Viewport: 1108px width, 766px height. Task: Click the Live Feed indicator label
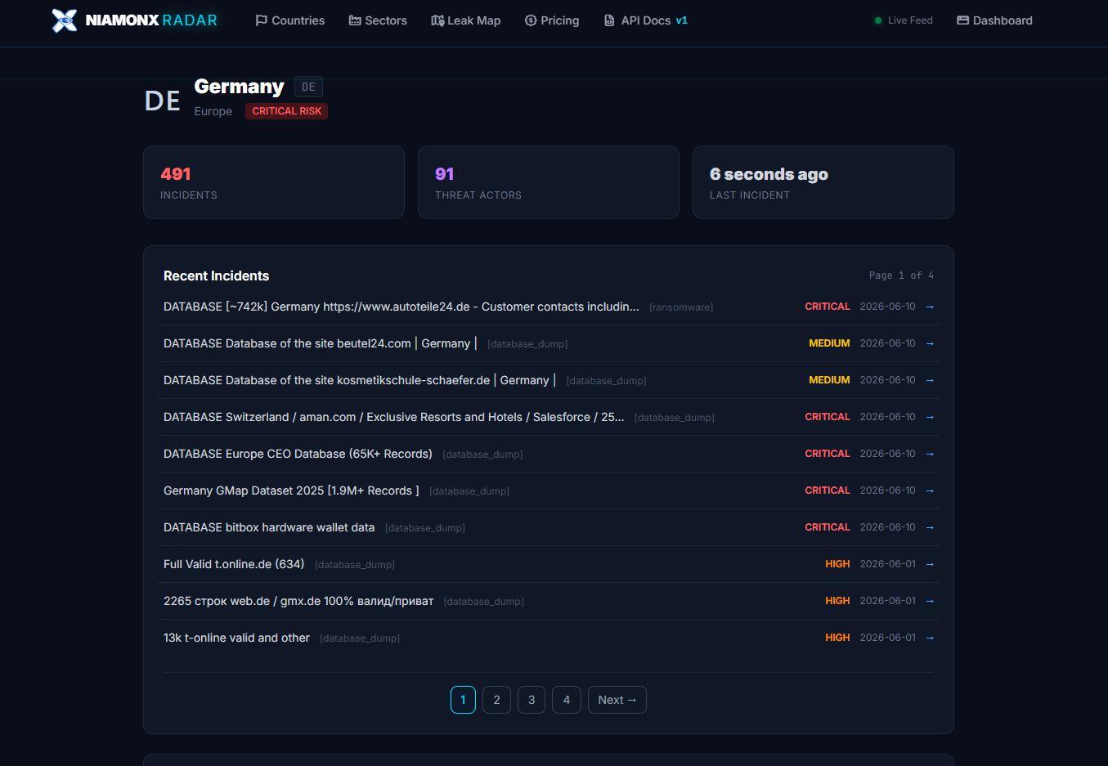coord(910,20)
